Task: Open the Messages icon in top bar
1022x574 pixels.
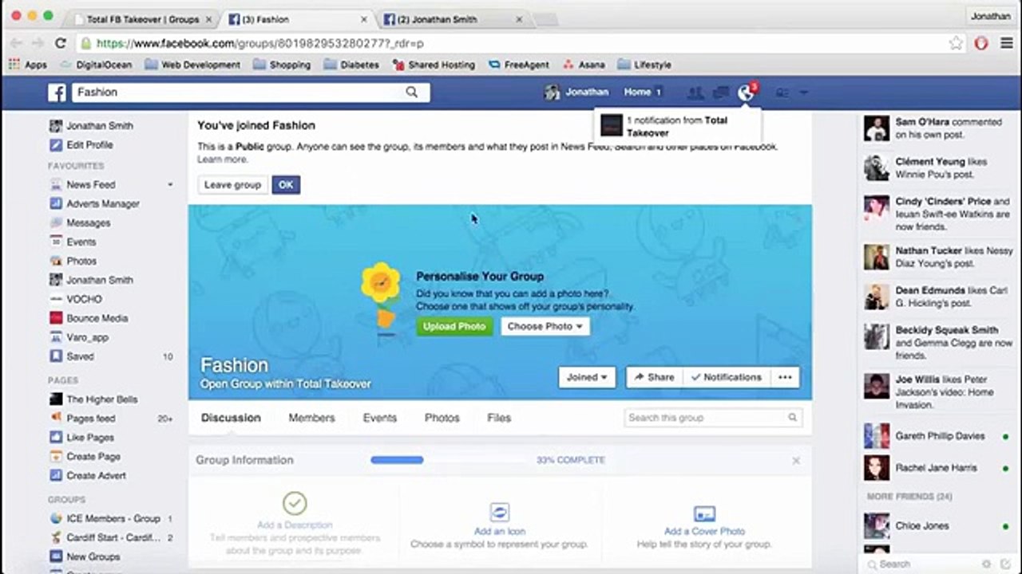Action: coord(721,93)
